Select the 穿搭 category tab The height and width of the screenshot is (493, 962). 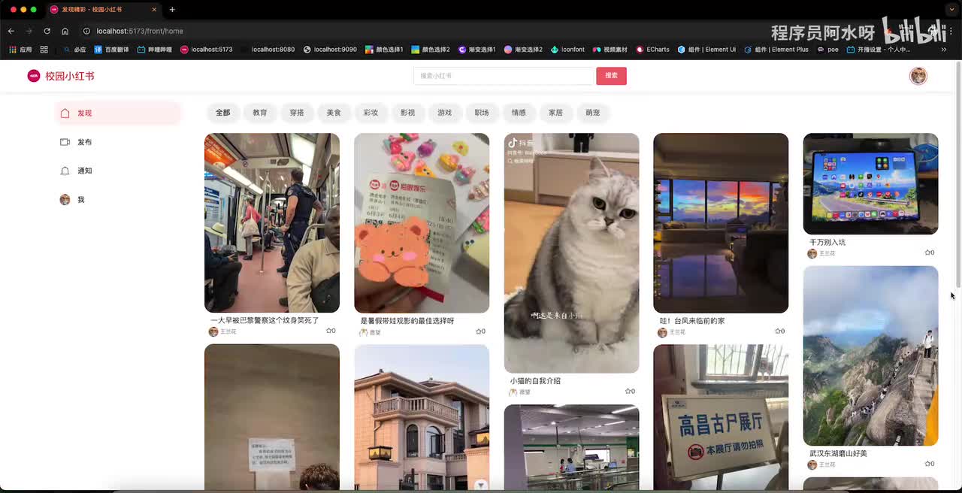pyautogui.click(x=297, y=113)
